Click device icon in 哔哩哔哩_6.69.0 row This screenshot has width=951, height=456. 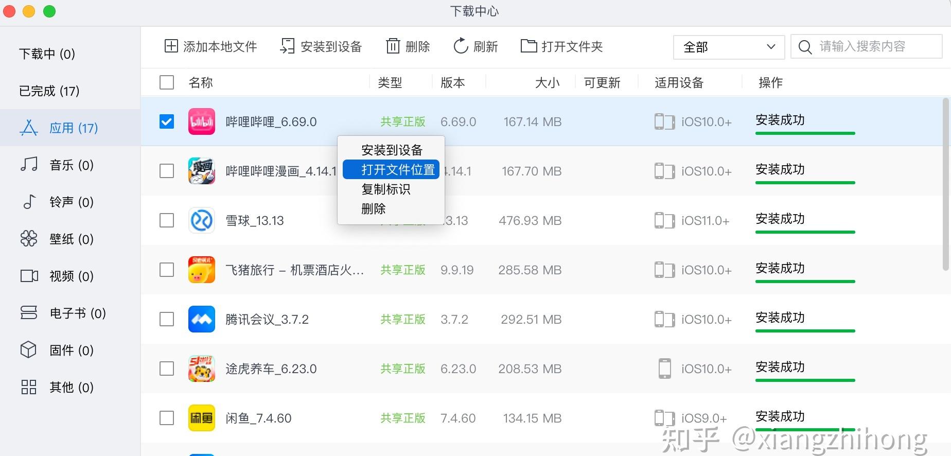(x=664, y=122)
